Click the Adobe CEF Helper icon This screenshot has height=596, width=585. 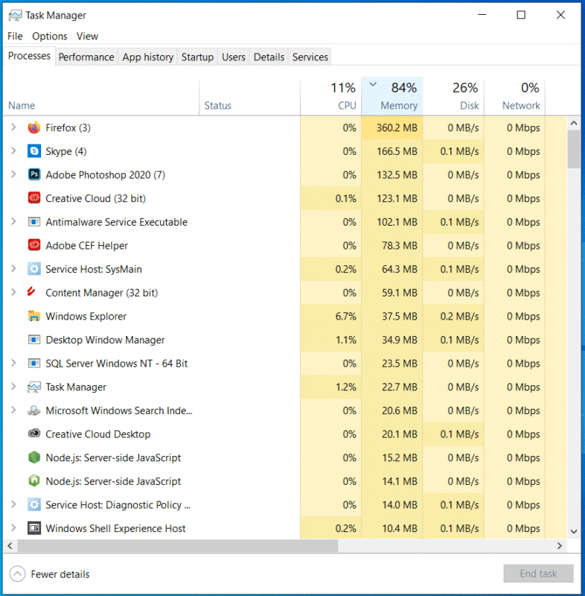pos(34,246)
